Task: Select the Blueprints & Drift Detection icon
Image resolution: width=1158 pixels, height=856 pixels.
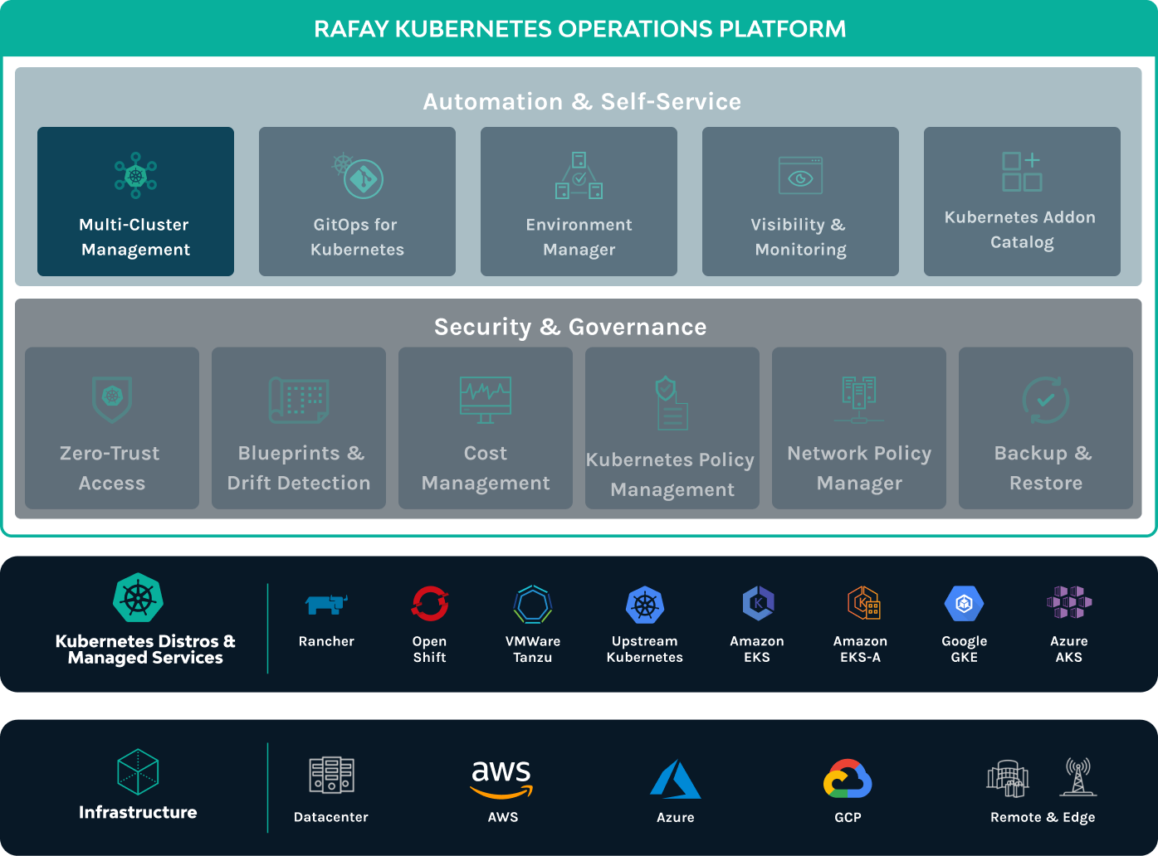Action: click(299, 400)
